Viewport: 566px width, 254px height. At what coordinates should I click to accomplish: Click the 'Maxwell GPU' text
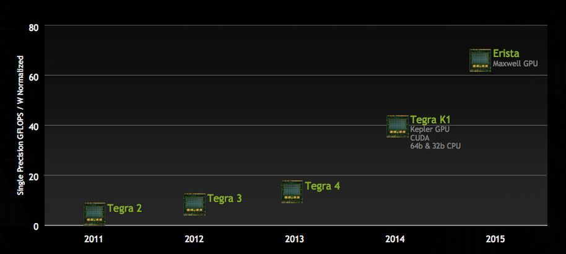coord(515,64)
